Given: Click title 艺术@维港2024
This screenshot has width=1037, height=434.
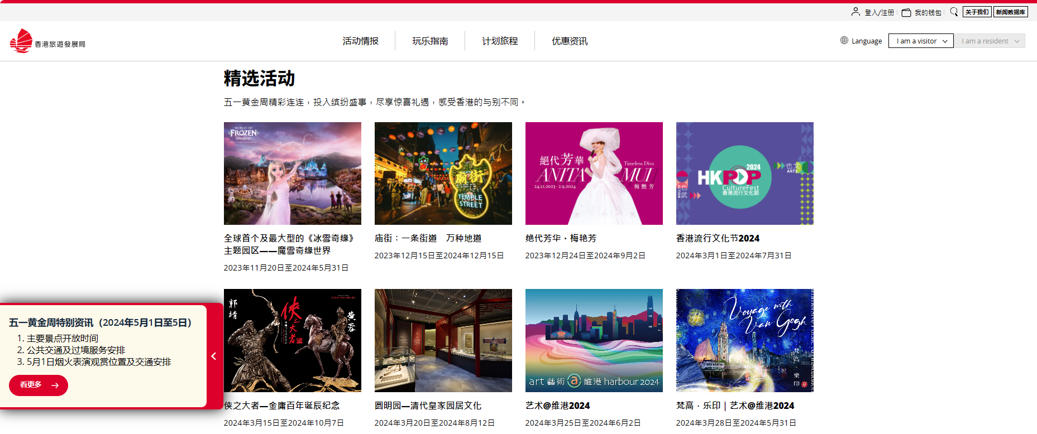Looking at the screenshot, I should (x=558, y=406).
